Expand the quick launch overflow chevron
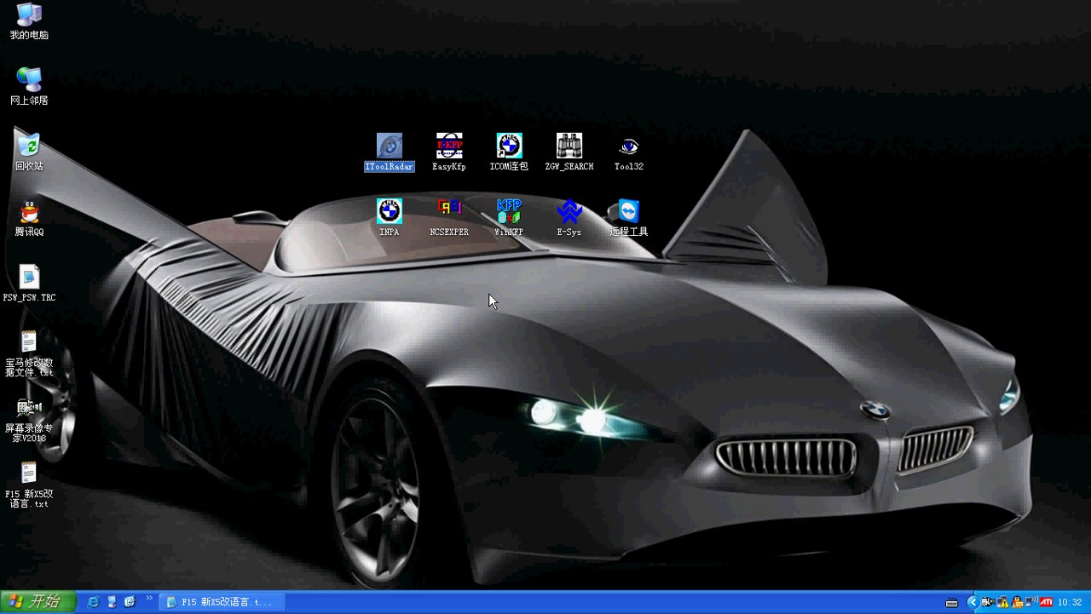The image size is (1091, 614). [150, 599]
